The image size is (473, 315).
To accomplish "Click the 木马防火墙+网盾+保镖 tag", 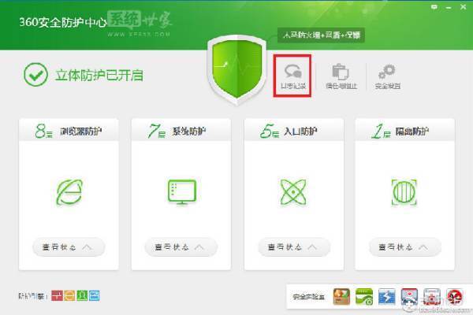I will coord(321,35).
